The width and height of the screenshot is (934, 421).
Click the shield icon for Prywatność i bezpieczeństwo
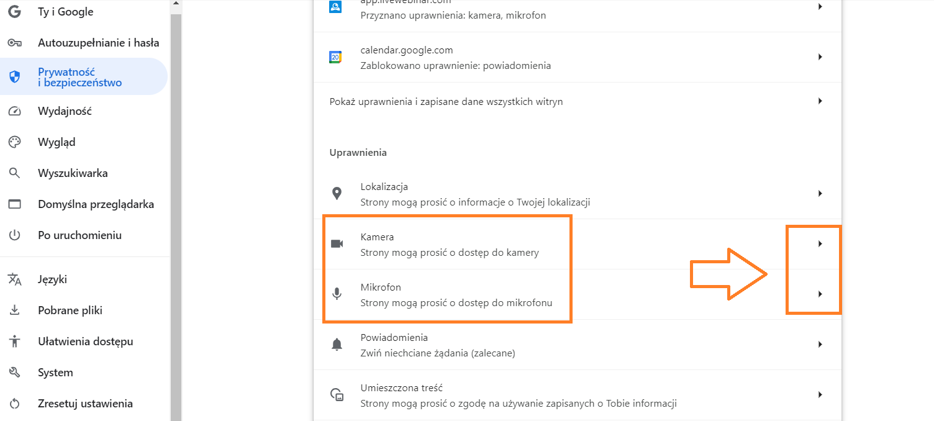[x=14, y=77]
